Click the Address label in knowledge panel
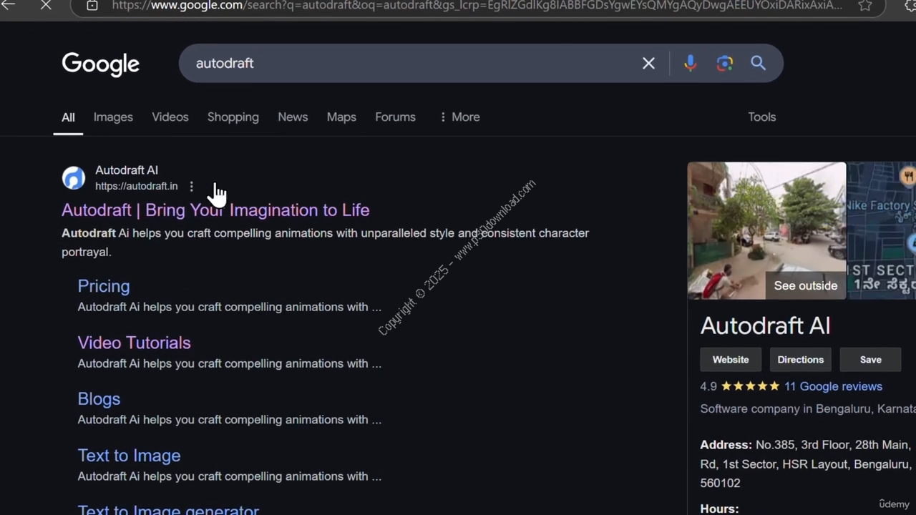The height and width of the screenshot is (515, 916). (726, 445)
